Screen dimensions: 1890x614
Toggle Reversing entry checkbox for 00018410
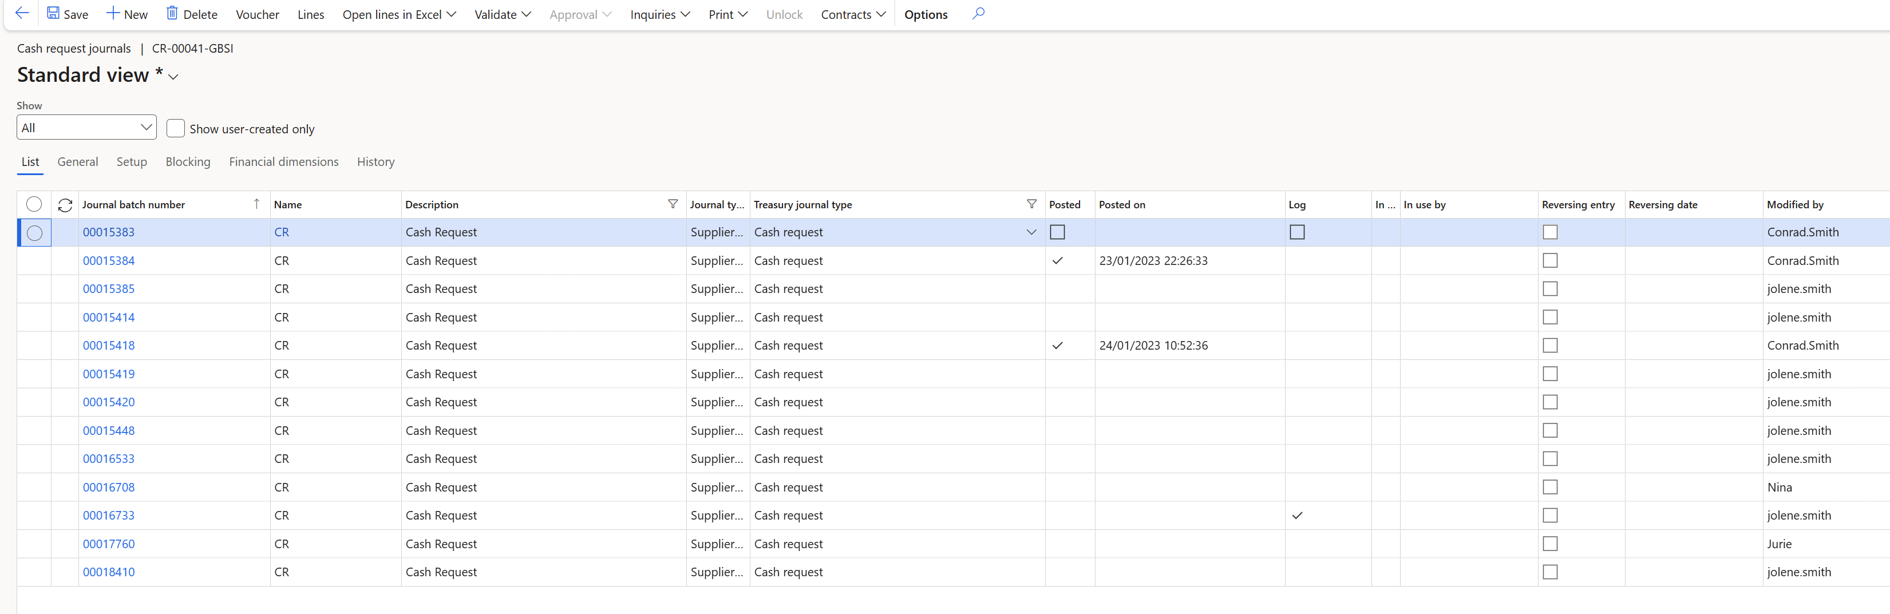[x=1549, y=572]
